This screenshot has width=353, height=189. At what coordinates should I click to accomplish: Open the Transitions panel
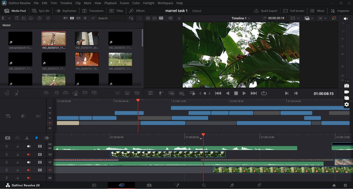tap(93, 11)
